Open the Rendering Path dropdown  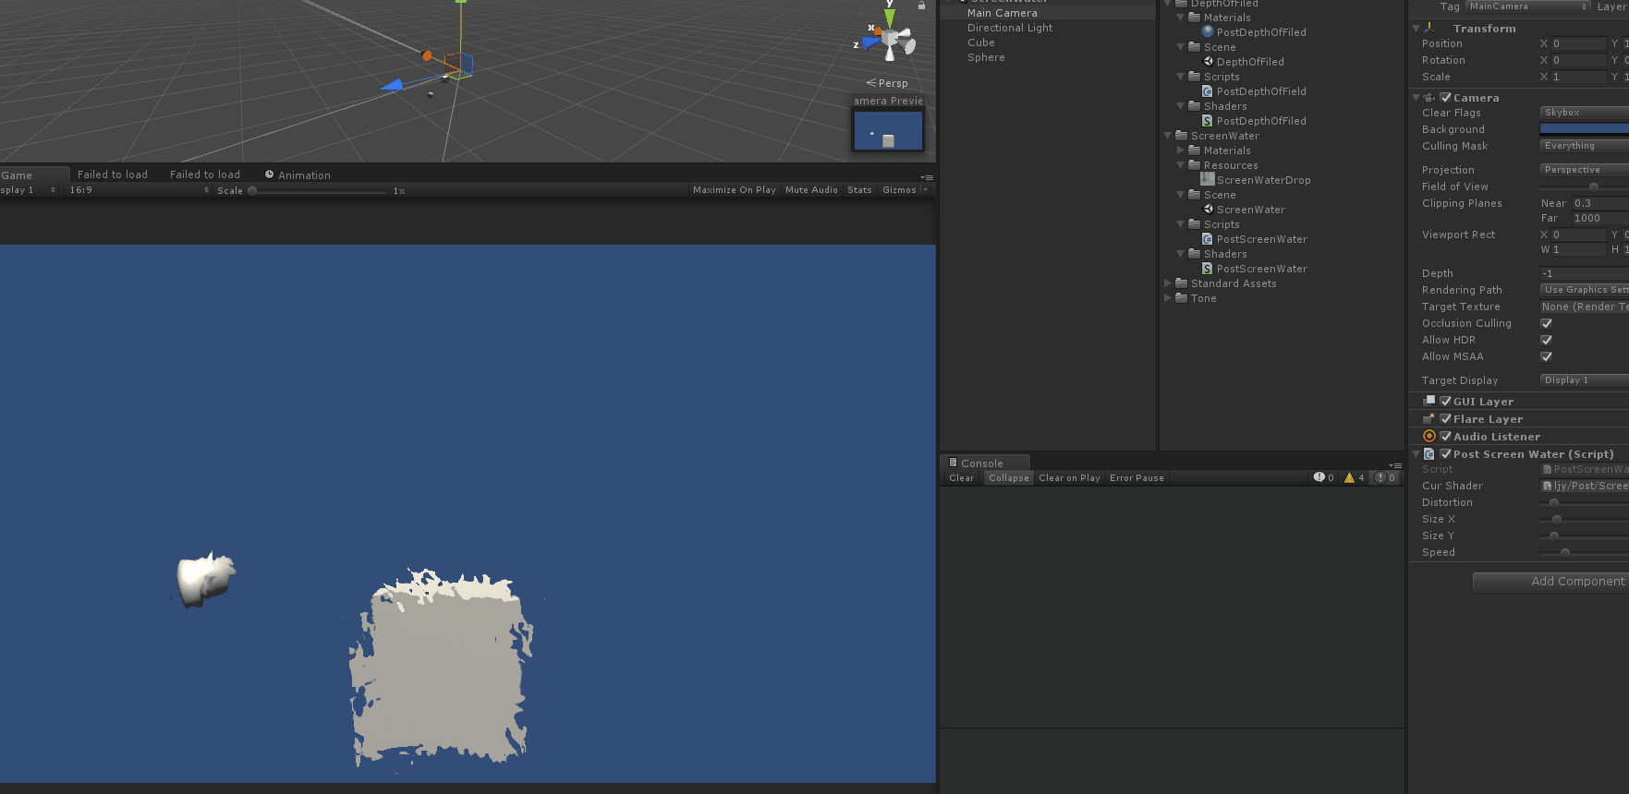point(1584,290)
